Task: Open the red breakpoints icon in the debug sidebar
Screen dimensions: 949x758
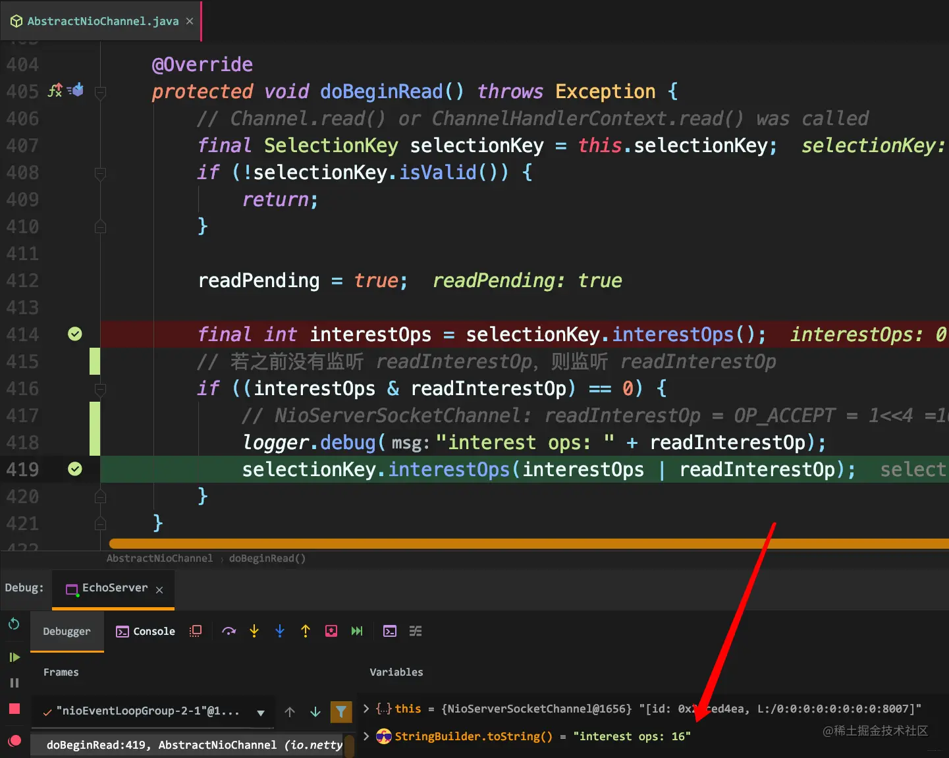Action: pos(14,741)
